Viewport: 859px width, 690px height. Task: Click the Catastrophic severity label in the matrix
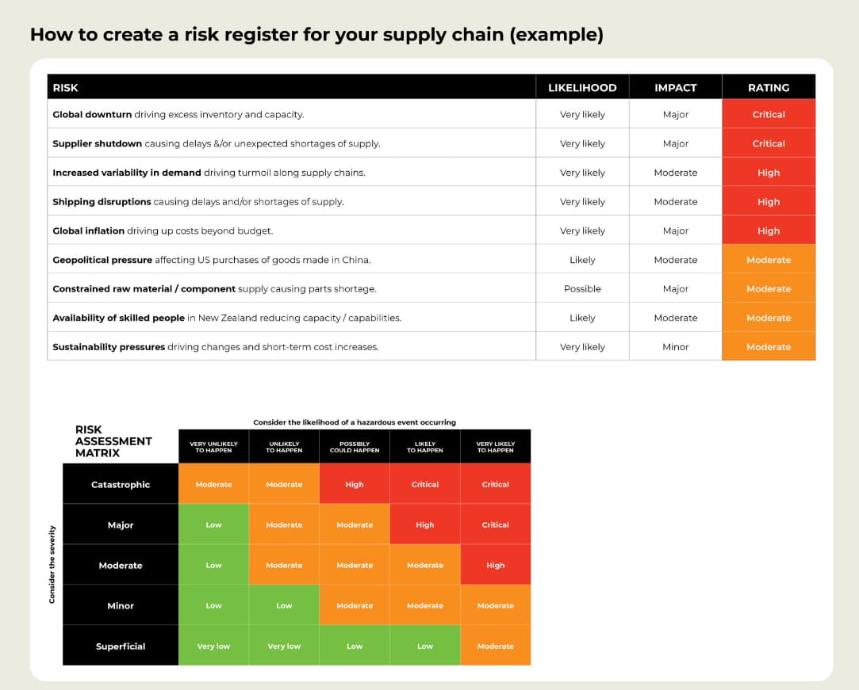[x=120, y=483]
